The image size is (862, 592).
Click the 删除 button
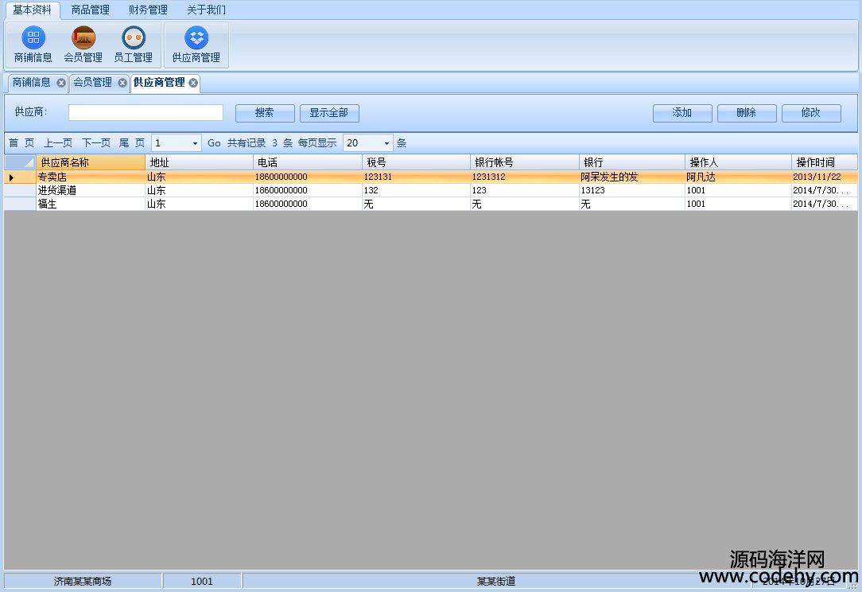tap(747, 113)
